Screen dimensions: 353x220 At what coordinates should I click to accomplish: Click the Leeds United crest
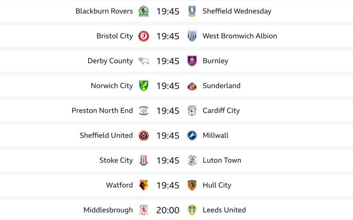pyautogui.click(x=192, y=210)
